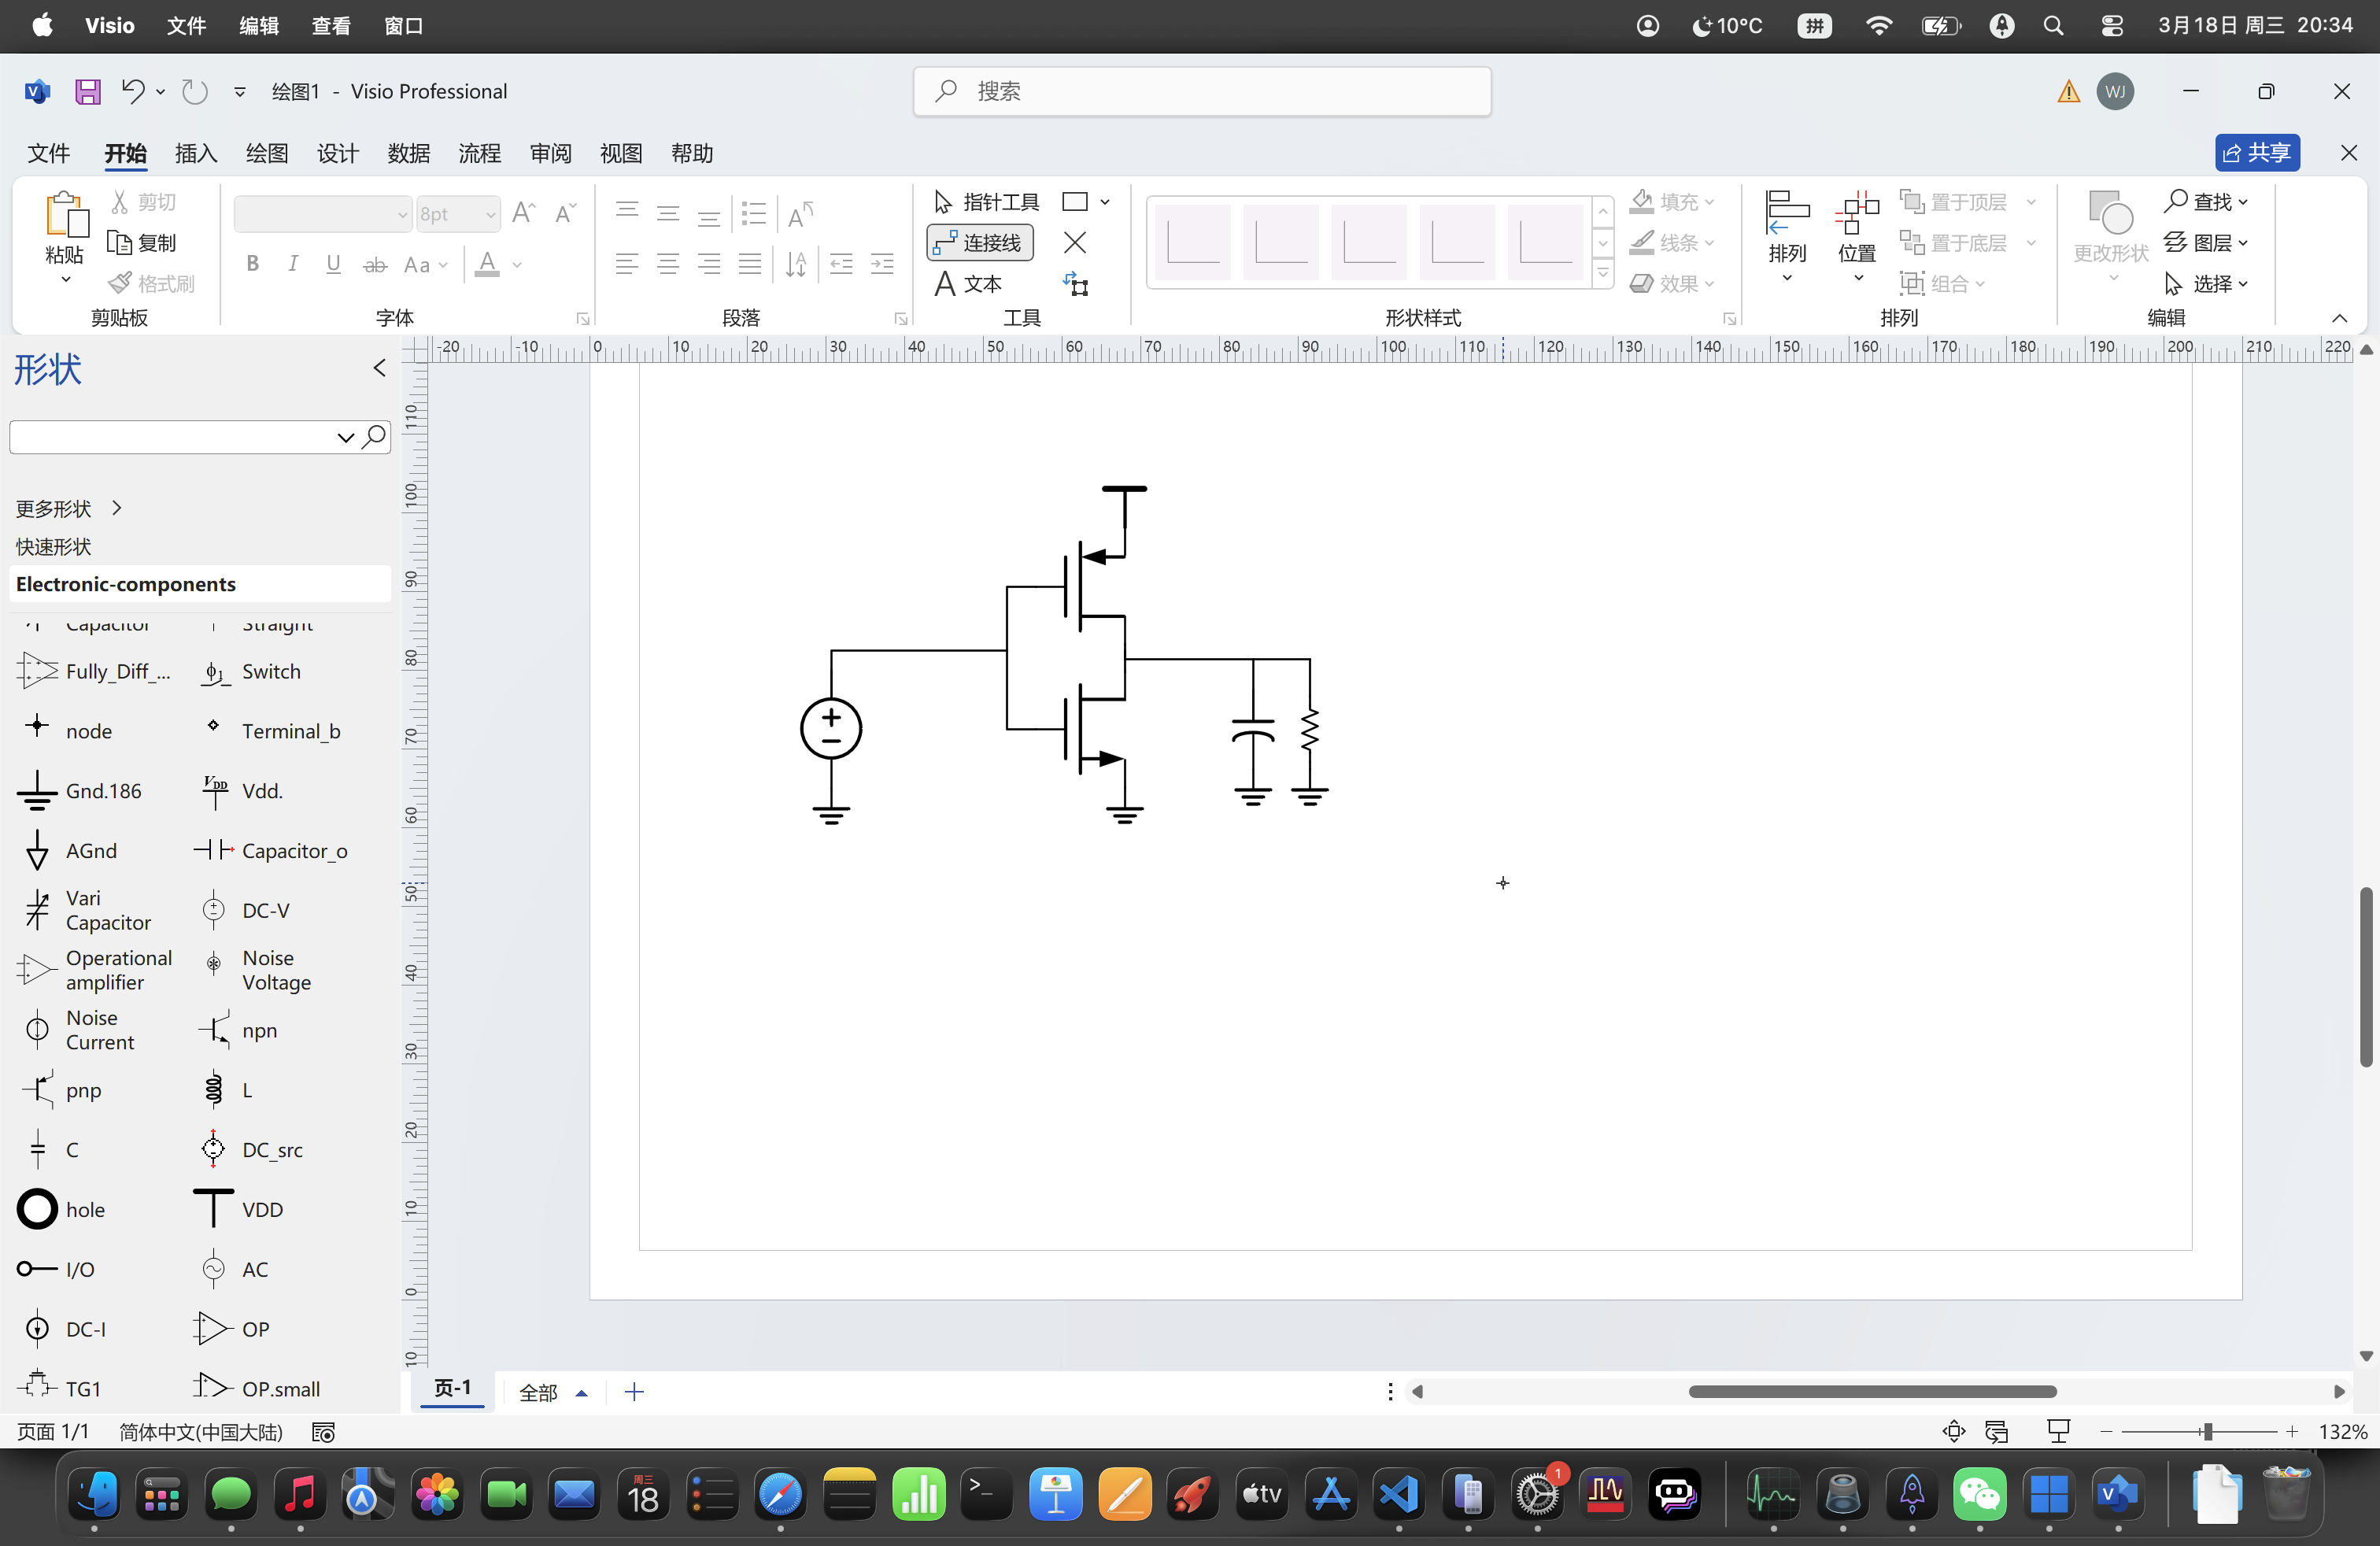Select the DC_src shape

point(252,1150)
